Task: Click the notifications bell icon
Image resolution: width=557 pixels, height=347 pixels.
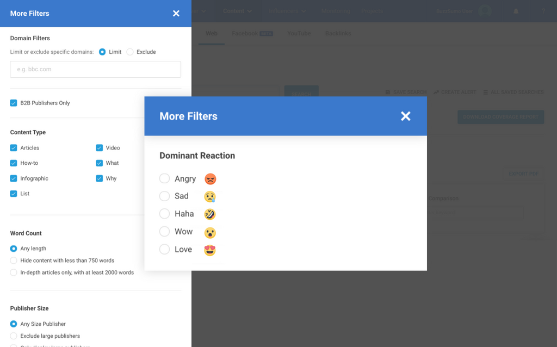Action: pos(516,11)
